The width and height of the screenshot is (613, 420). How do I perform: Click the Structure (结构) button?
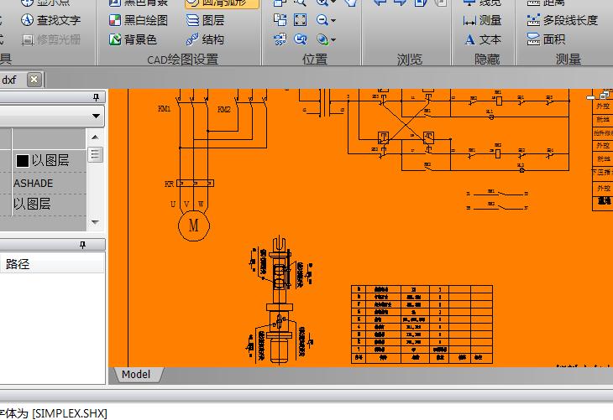point(205,39)
